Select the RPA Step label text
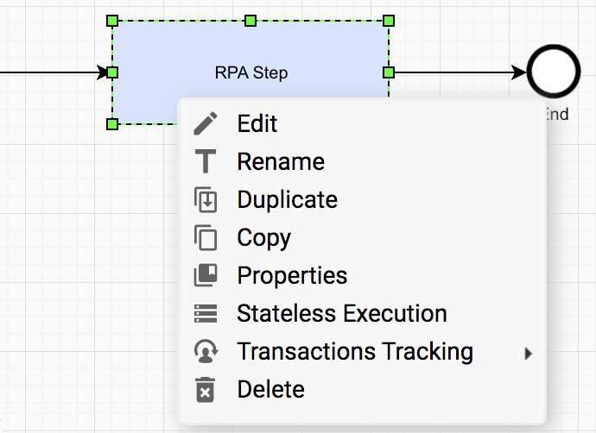Image resolution: width=596 pixels, height=433 pixels. [251, 72]
